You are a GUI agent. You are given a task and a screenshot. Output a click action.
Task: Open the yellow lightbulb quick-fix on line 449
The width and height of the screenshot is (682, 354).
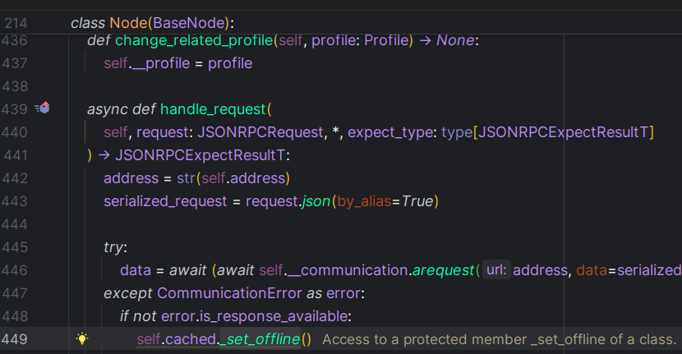tap(82, 339)
